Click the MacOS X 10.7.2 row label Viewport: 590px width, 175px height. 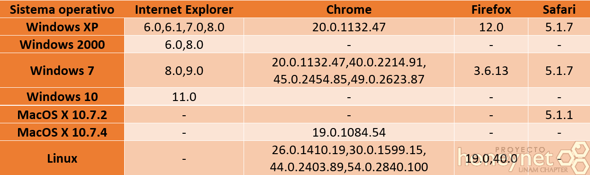(x=63, y=114)
